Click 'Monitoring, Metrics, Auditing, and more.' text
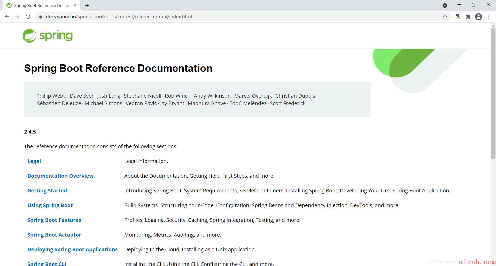496x266 pixels. click(173, 235)
